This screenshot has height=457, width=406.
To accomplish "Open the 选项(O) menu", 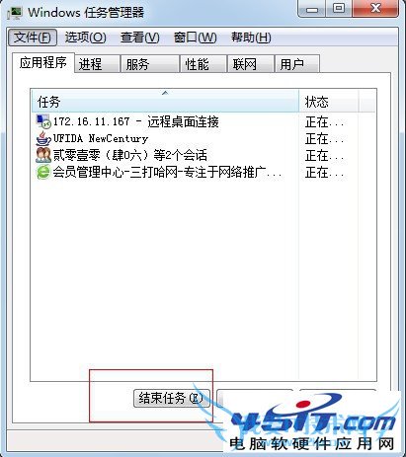I will click(85, 38).
